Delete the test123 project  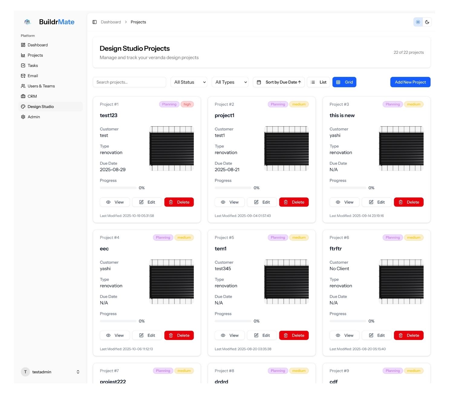pyautogui.click(x=179, y=202)
